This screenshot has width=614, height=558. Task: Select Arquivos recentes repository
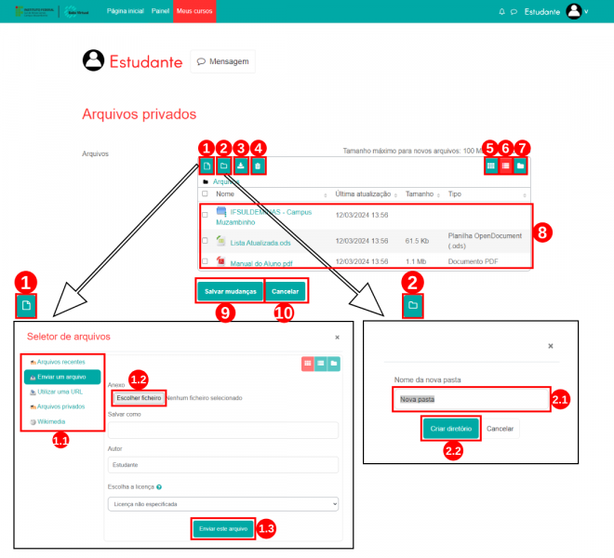[61, 362]
